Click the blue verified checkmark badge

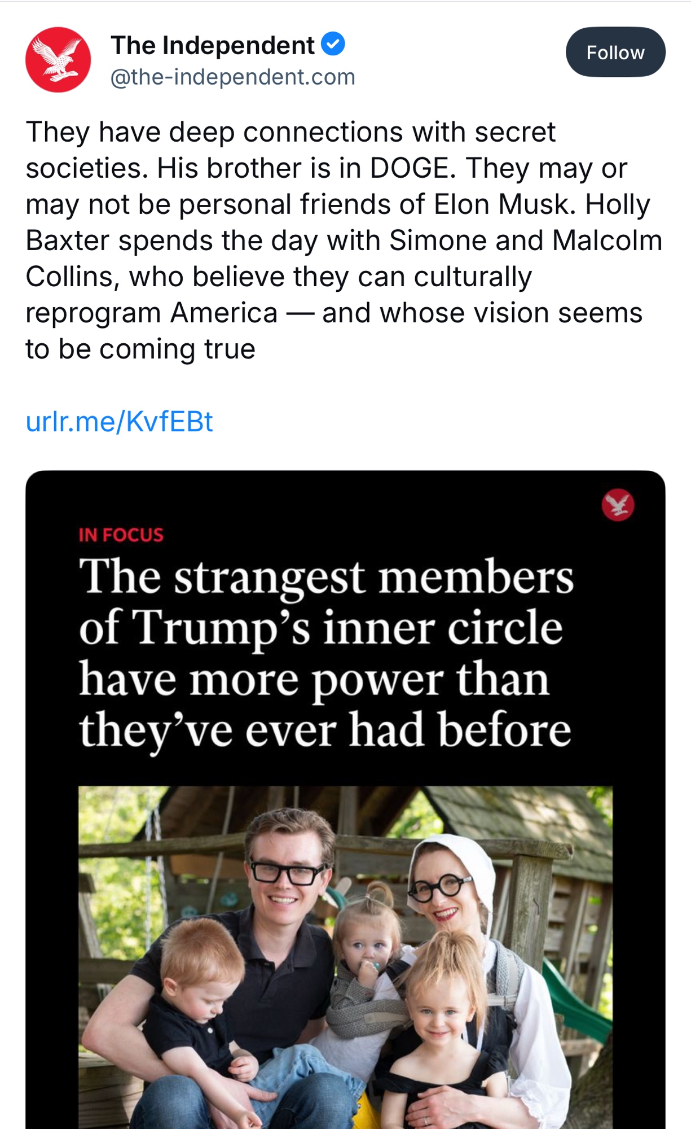coord(333,44)
